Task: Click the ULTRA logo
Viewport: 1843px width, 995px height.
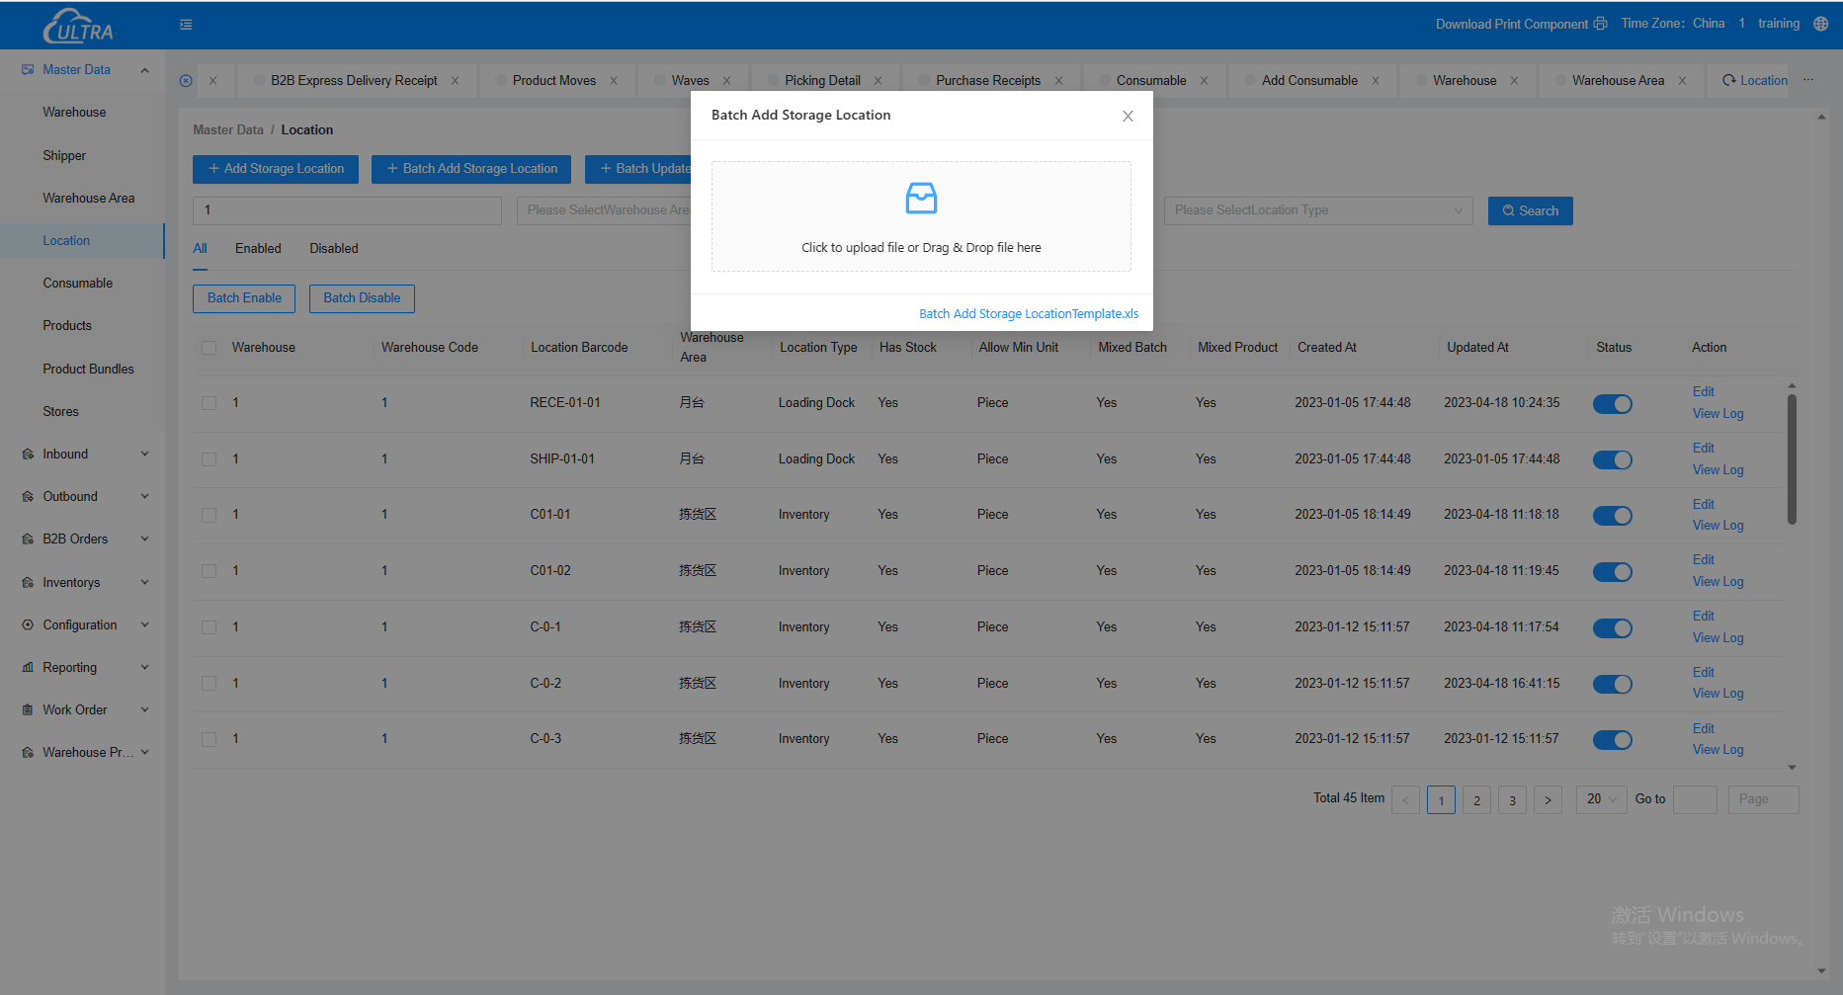Action: pos(78,26)
